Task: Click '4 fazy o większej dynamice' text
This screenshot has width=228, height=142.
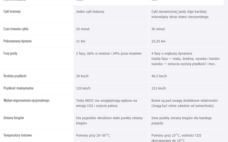Action: (x=172, y=53)
